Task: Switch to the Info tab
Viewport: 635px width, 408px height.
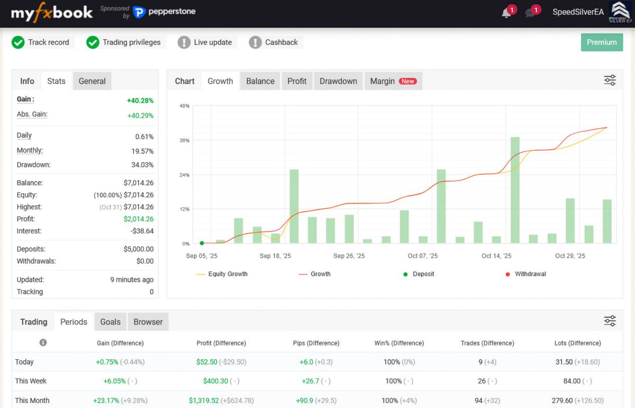Action: click(x=27, y=81)
